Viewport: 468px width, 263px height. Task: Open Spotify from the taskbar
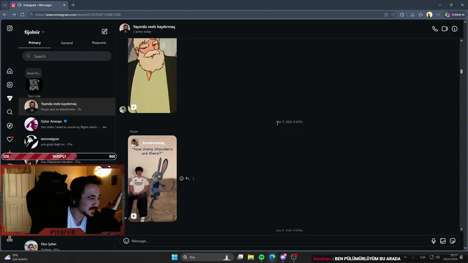point(261,257)
